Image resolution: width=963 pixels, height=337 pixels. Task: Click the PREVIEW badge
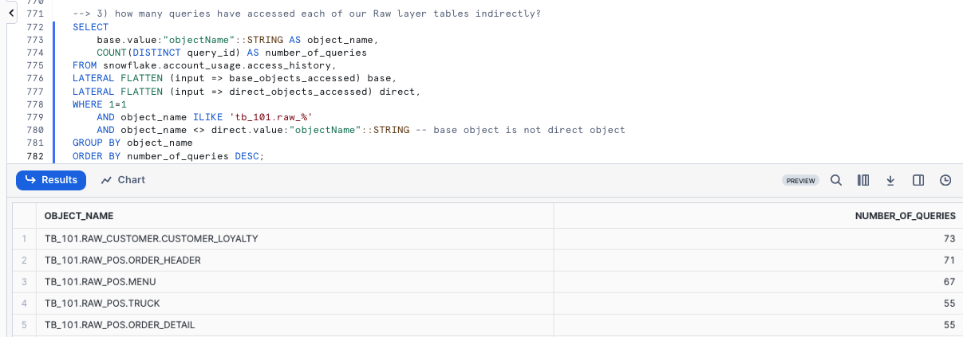pyautogui.click(x=801, y=181)
